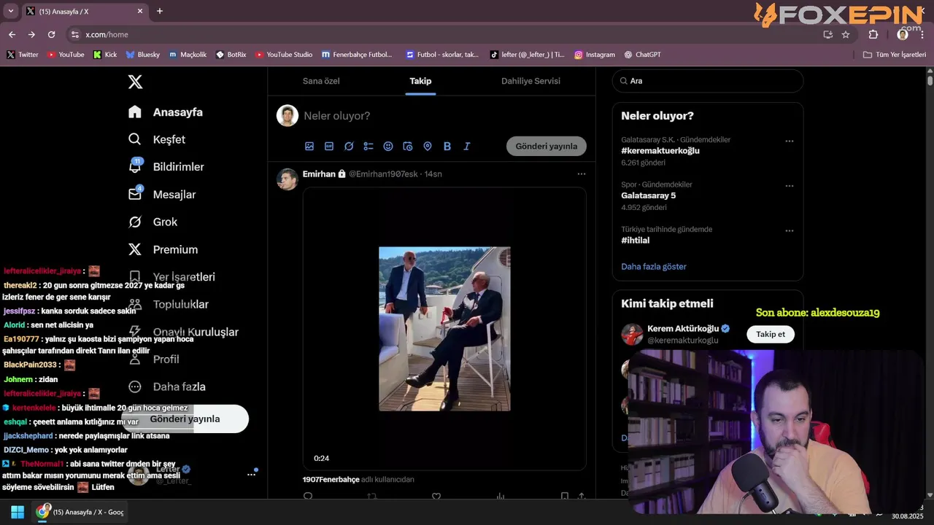
Task: Switch to Sana özel tab
Action: (x=321, y=81)
